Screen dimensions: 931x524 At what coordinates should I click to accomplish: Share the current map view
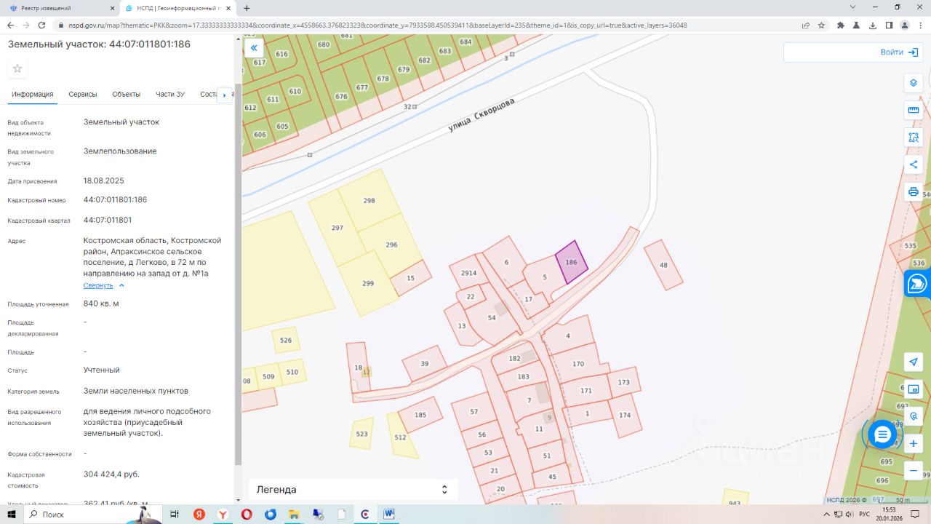coord(914,164)
